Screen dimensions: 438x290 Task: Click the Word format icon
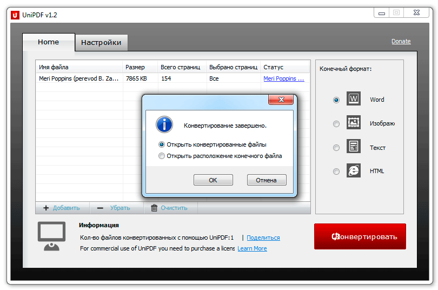coord(354,98)
